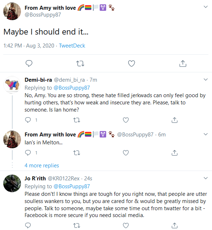
Task: Share Jo R'rith's reply
Action: click(174, 225)
